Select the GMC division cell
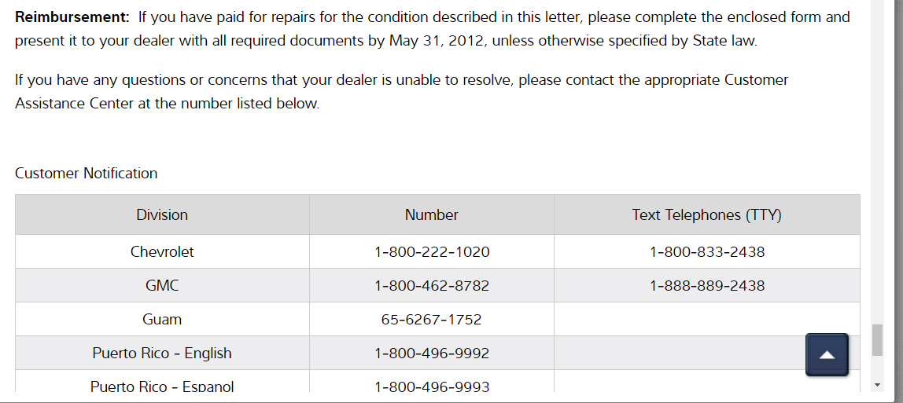Image resolution: width=903 pixels, height=403 pixels. (162, 286)
